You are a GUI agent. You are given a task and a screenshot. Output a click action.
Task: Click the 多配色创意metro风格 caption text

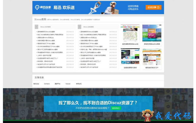(x=152, y=44)
